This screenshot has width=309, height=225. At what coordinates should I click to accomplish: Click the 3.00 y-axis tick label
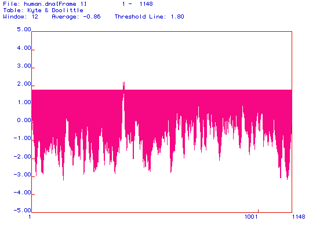[24, 66]
